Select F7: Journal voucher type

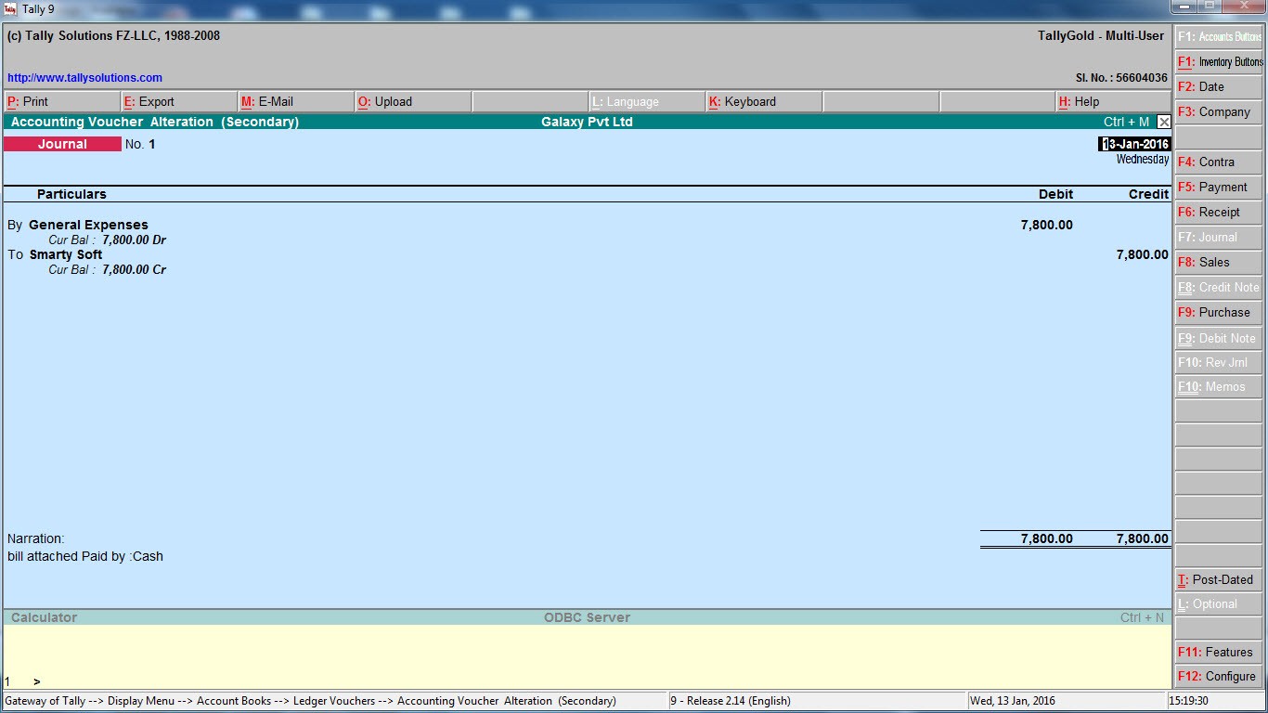1219,238
